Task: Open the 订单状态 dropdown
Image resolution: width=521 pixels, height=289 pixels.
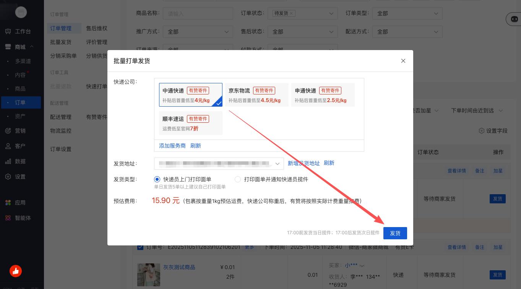Action: coord(331,13)
